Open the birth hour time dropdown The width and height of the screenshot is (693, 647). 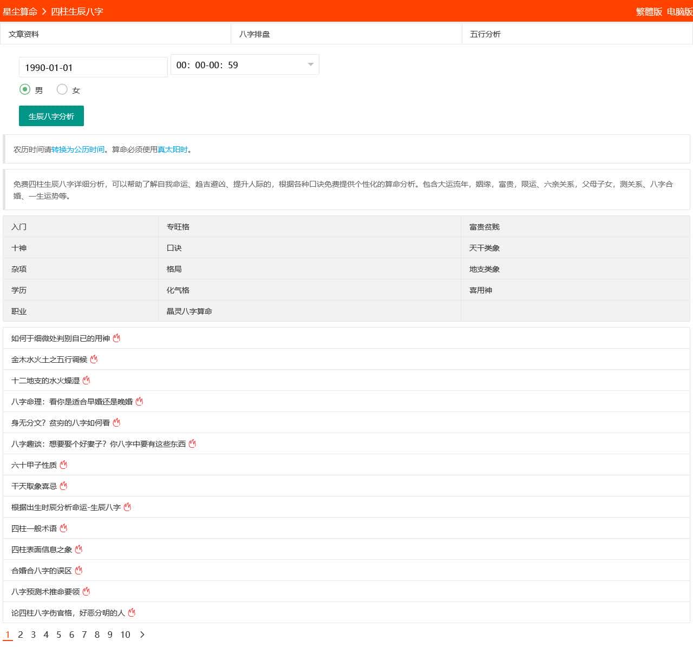click(245, 65)
